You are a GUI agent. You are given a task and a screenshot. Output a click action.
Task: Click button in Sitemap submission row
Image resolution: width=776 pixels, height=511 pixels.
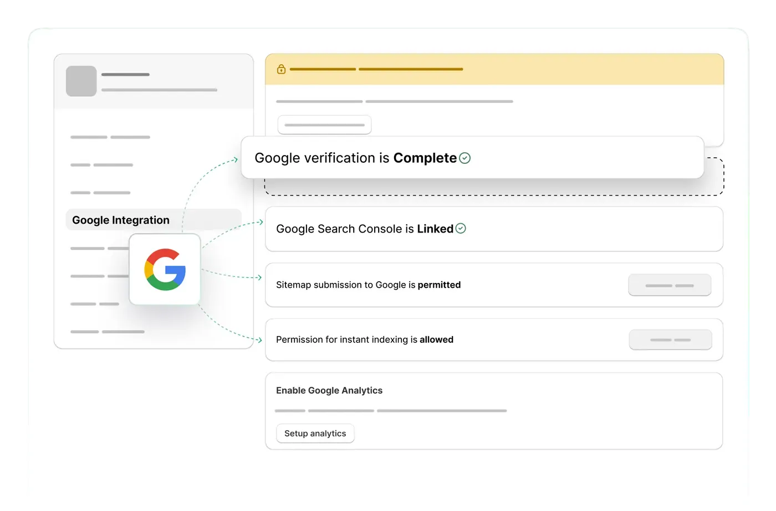pos(670,285)
